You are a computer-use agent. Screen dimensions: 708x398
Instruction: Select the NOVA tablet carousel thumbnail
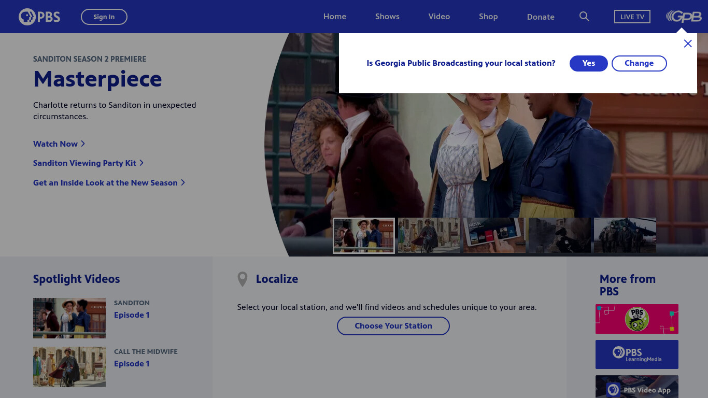[494, 235]
